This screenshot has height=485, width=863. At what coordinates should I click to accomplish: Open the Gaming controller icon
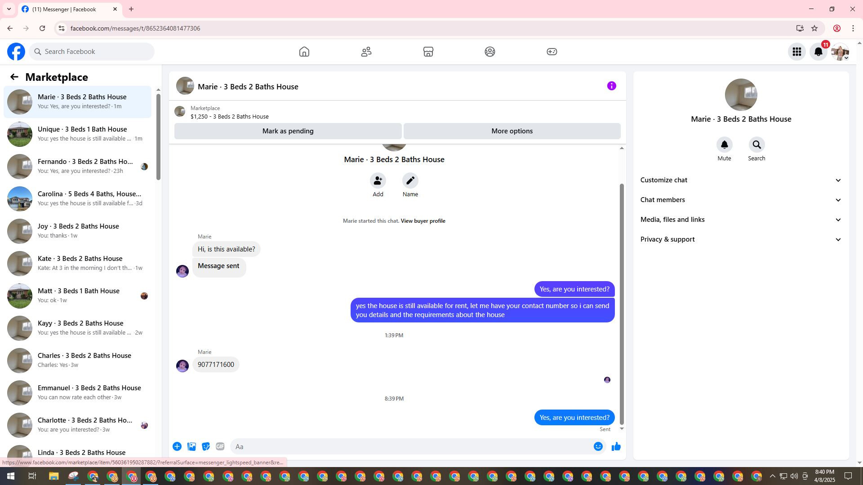coord(552,52)
